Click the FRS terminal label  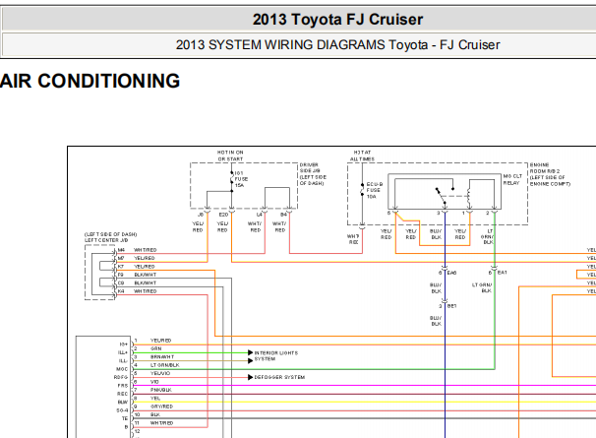pos(122,386)
